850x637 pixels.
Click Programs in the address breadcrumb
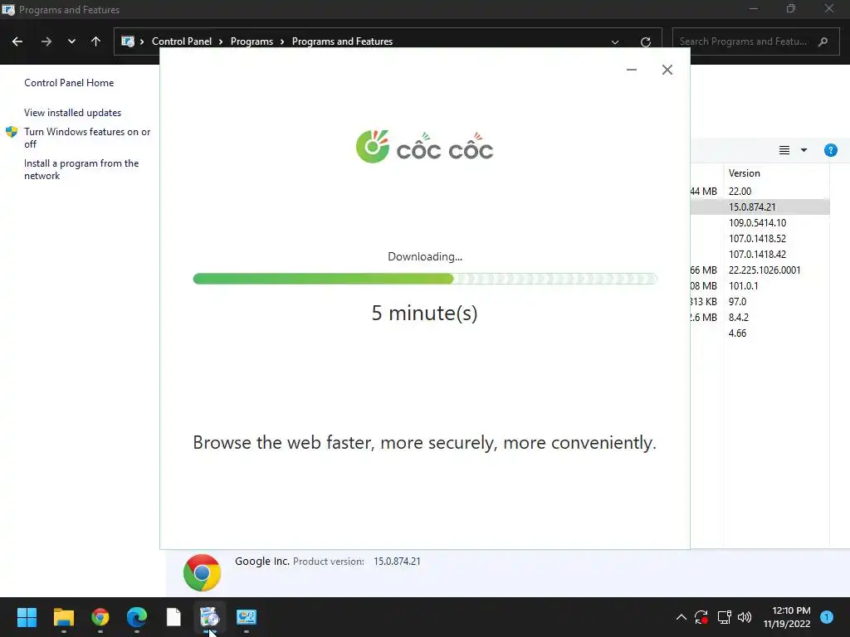pyautogui.click(x=252, y=41)
